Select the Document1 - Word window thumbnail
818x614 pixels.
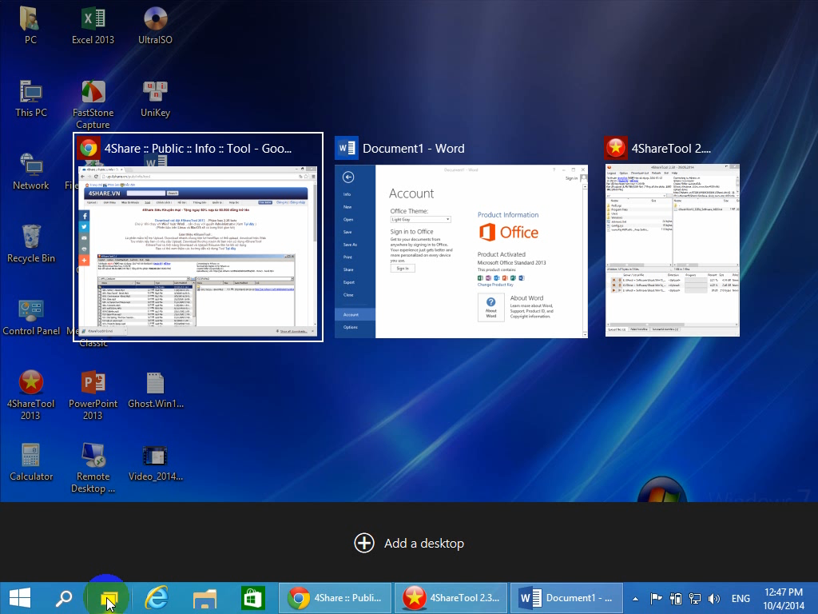click(461, 251)
